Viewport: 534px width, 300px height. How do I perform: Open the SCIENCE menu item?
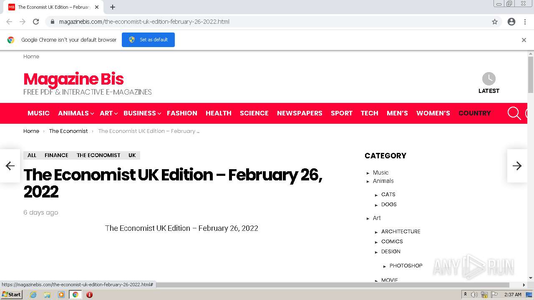254,113
